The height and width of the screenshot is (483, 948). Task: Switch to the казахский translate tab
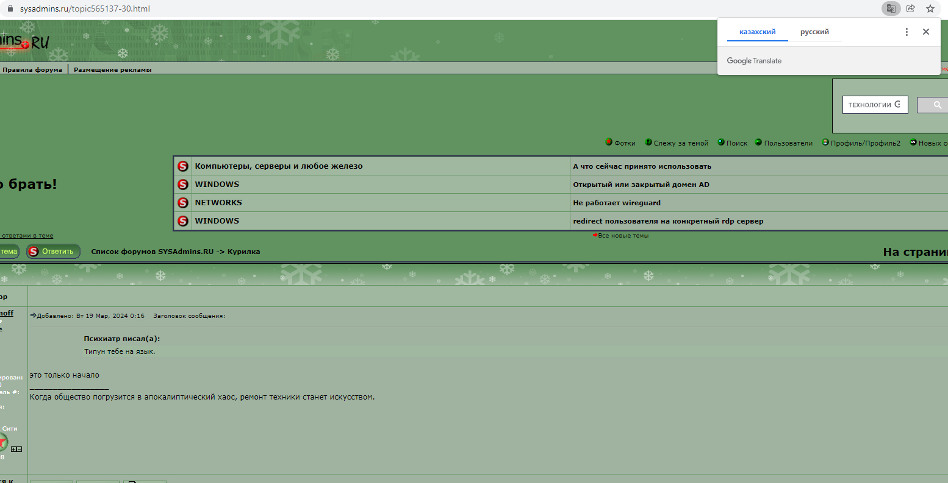[x=758, y=32]
